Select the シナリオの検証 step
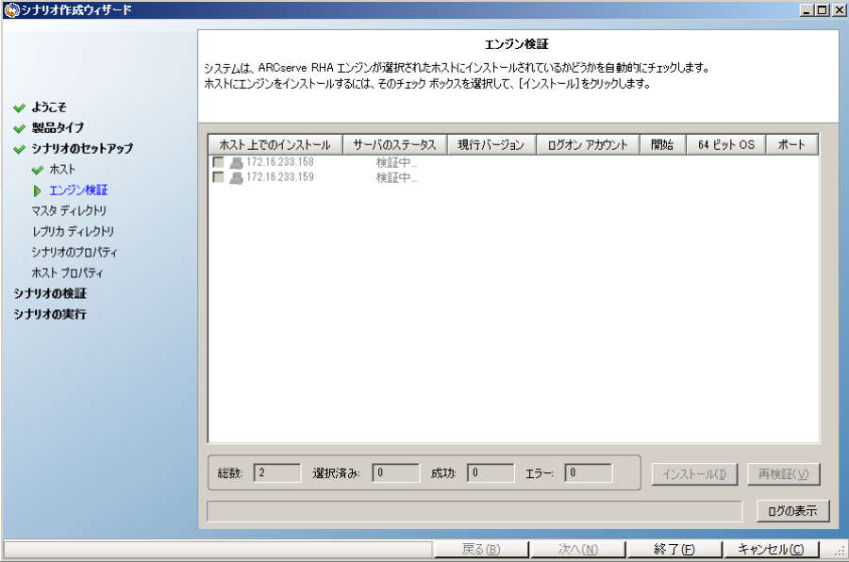This screenshot has height=562, width=849. (50, 293)
